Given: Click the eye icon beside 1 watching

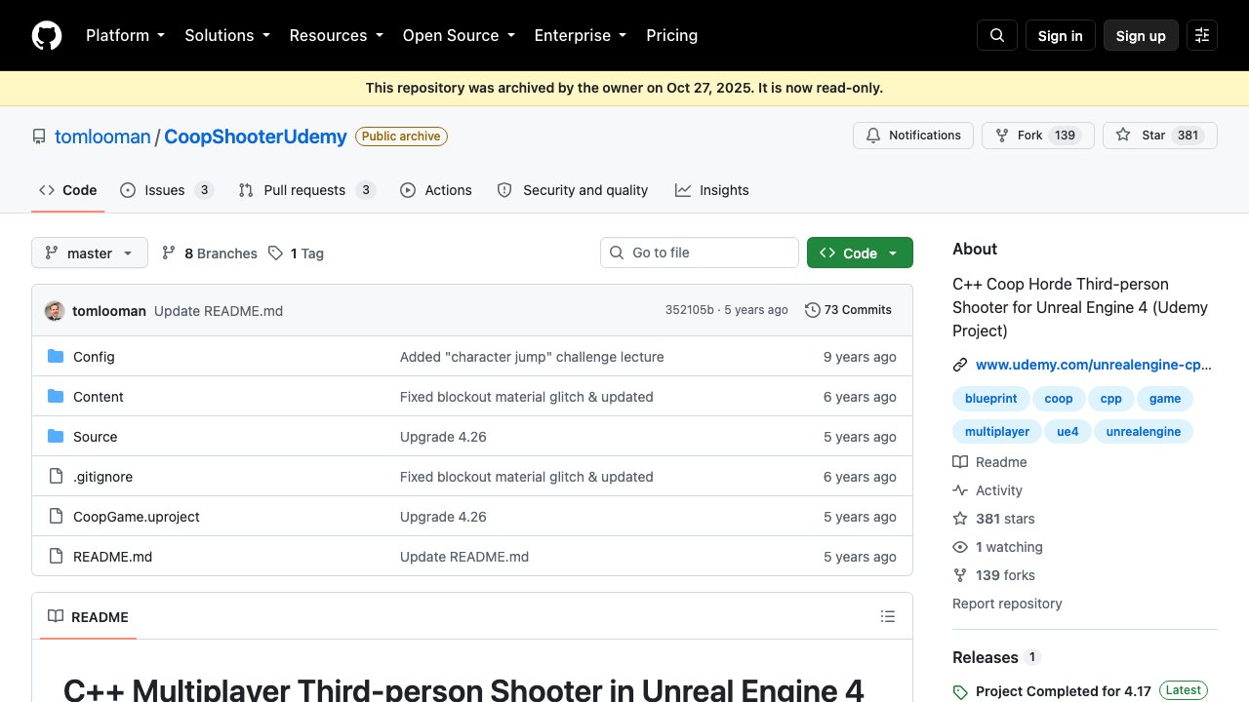Looking at the screenshot, I should point(960,547).
